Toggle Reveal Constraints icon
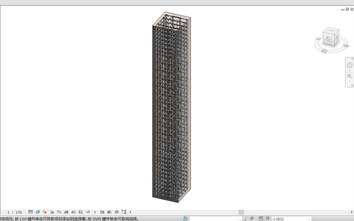Viewport: 354px width, 221px height. click(x=124, y=212)
